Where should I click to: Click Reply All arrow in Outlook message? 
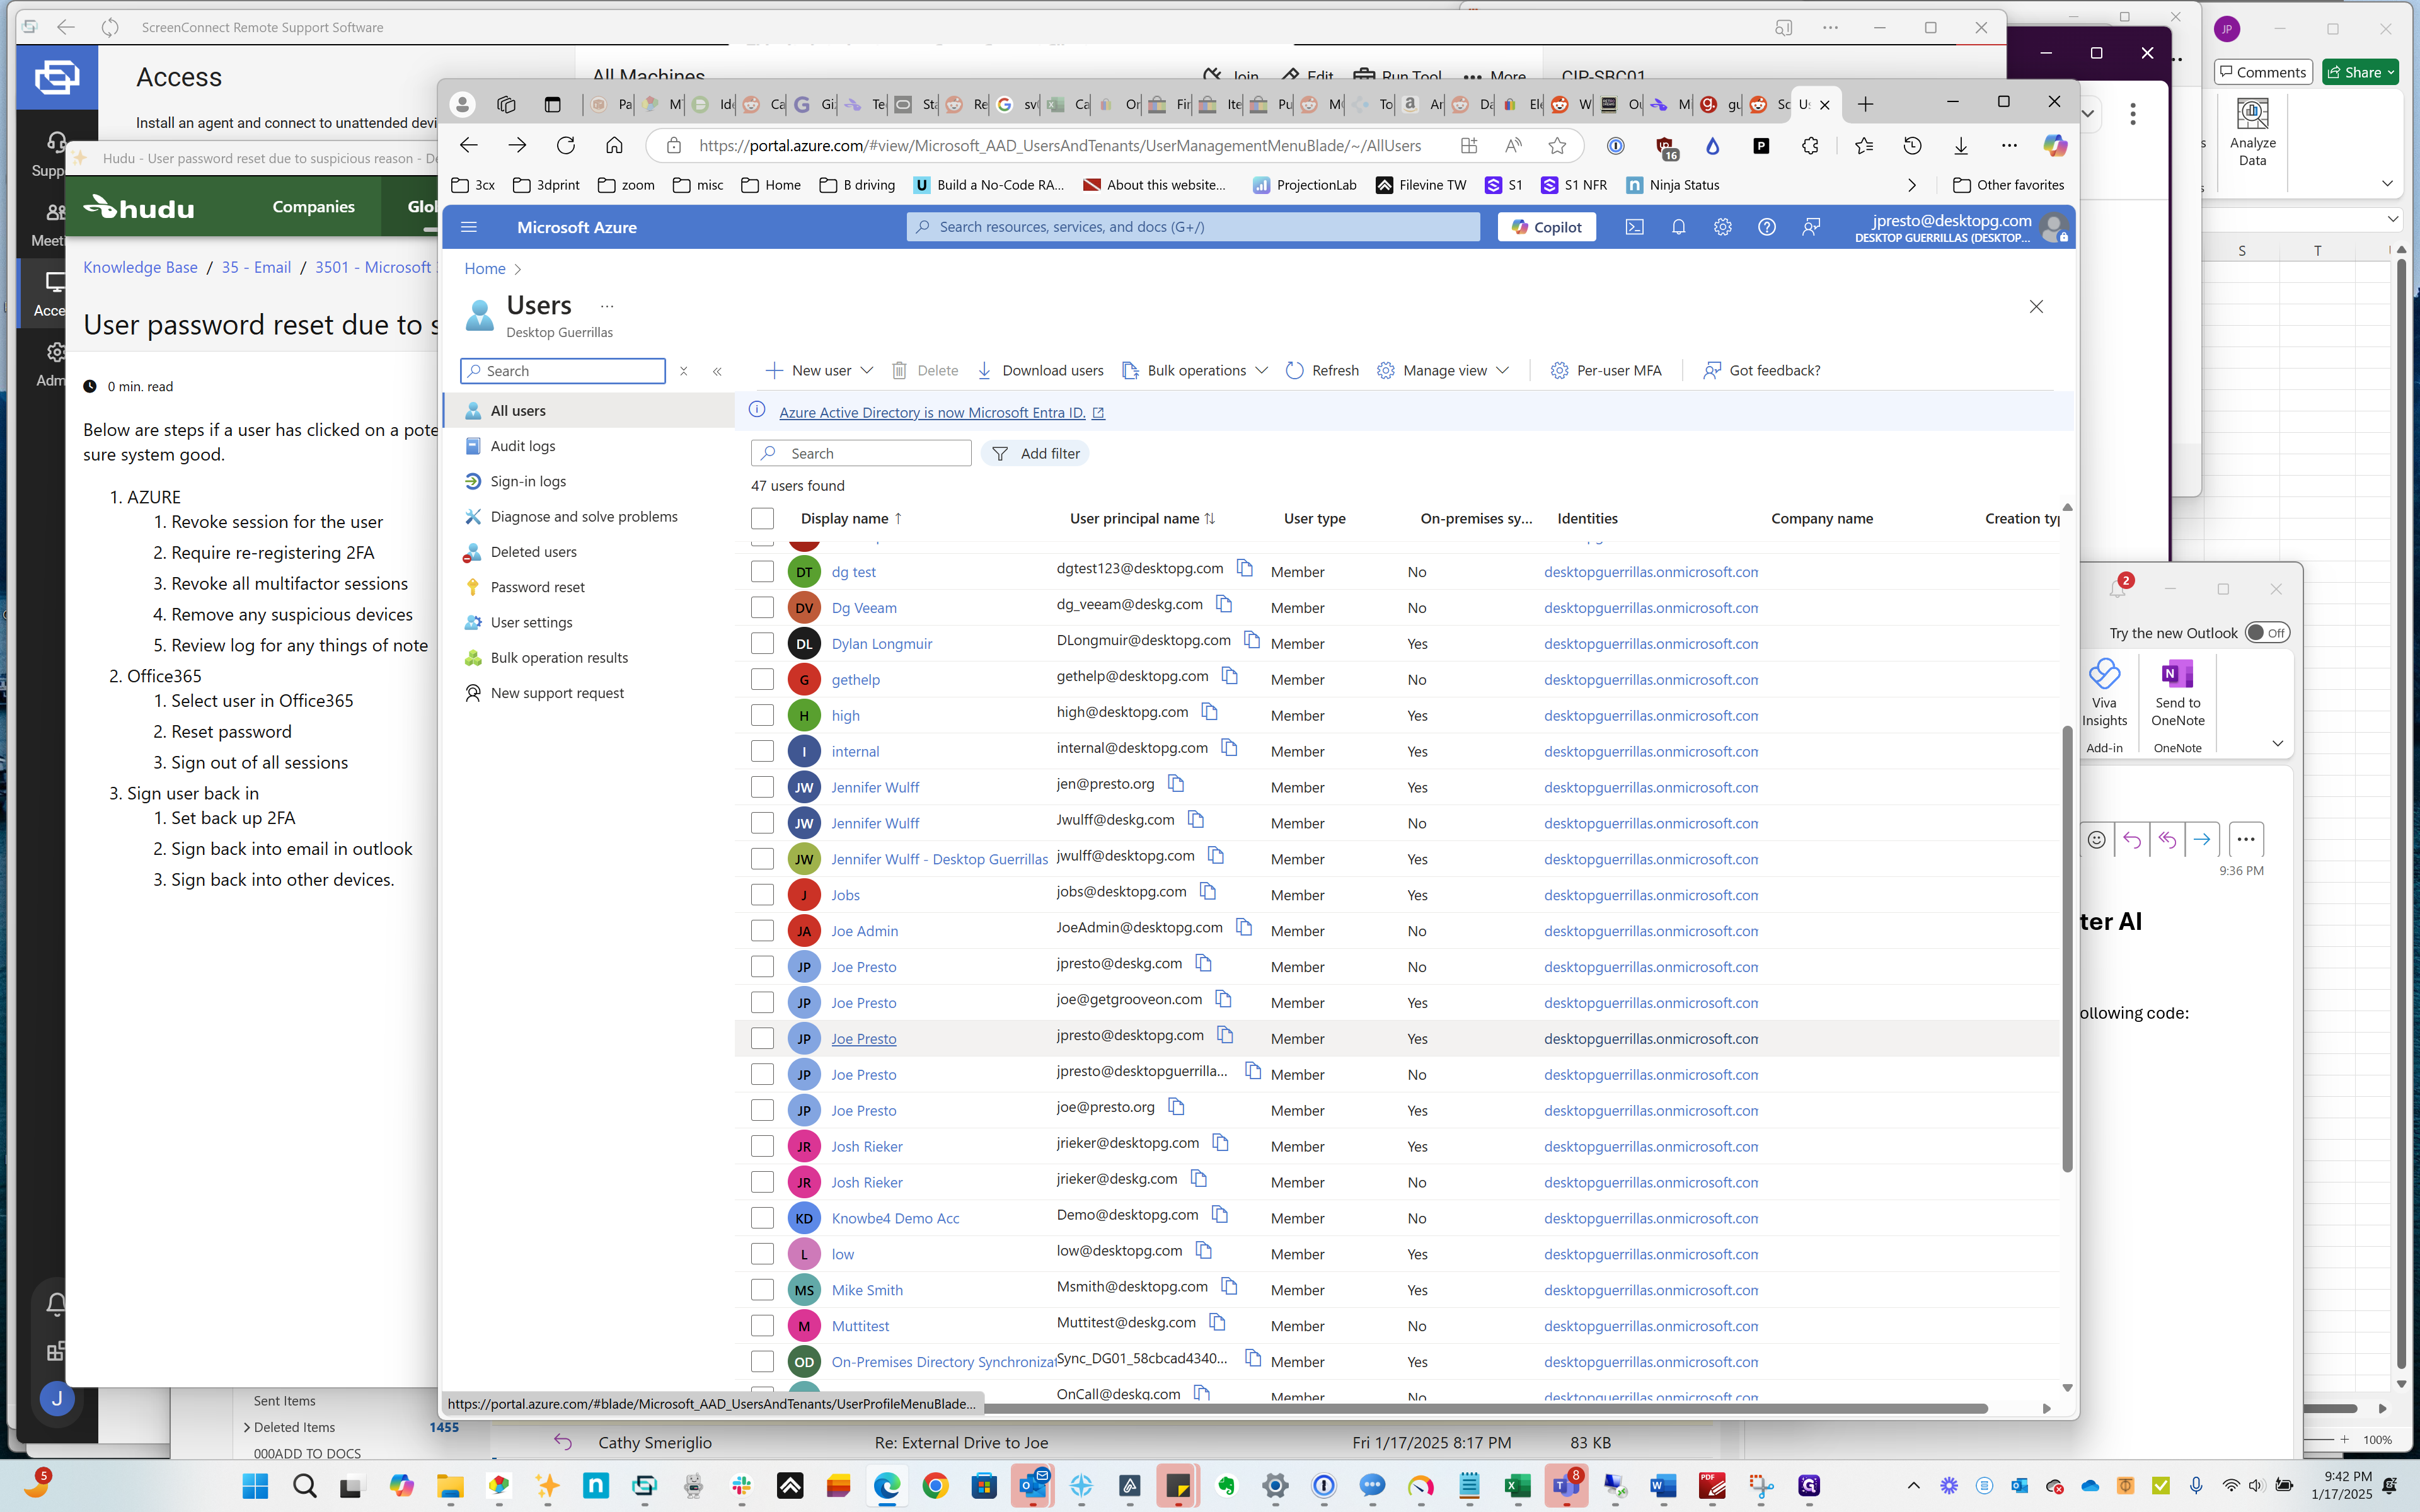2167,840
